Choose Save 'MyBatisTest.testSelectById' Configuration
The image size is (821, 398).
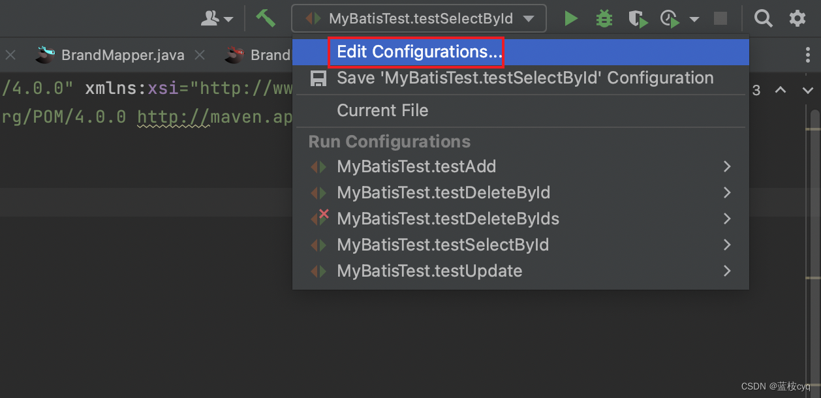tap(525, 78)
